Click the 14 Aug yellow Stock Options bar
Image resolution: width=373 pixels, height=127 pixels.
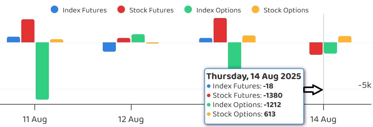pos(345,39)
